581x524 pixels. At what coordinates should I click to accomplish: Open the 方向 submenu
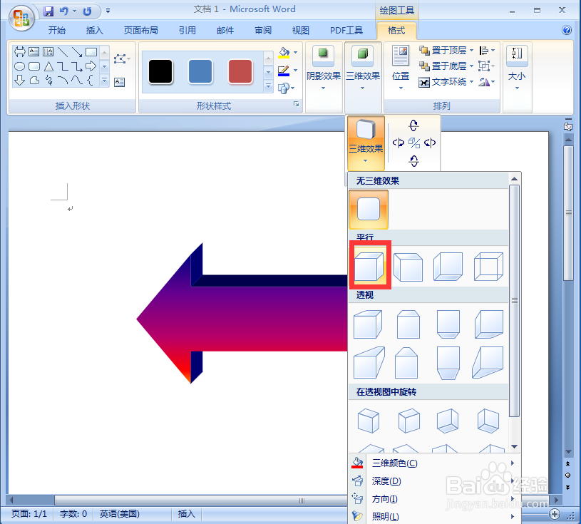click(x=434, y=499)
